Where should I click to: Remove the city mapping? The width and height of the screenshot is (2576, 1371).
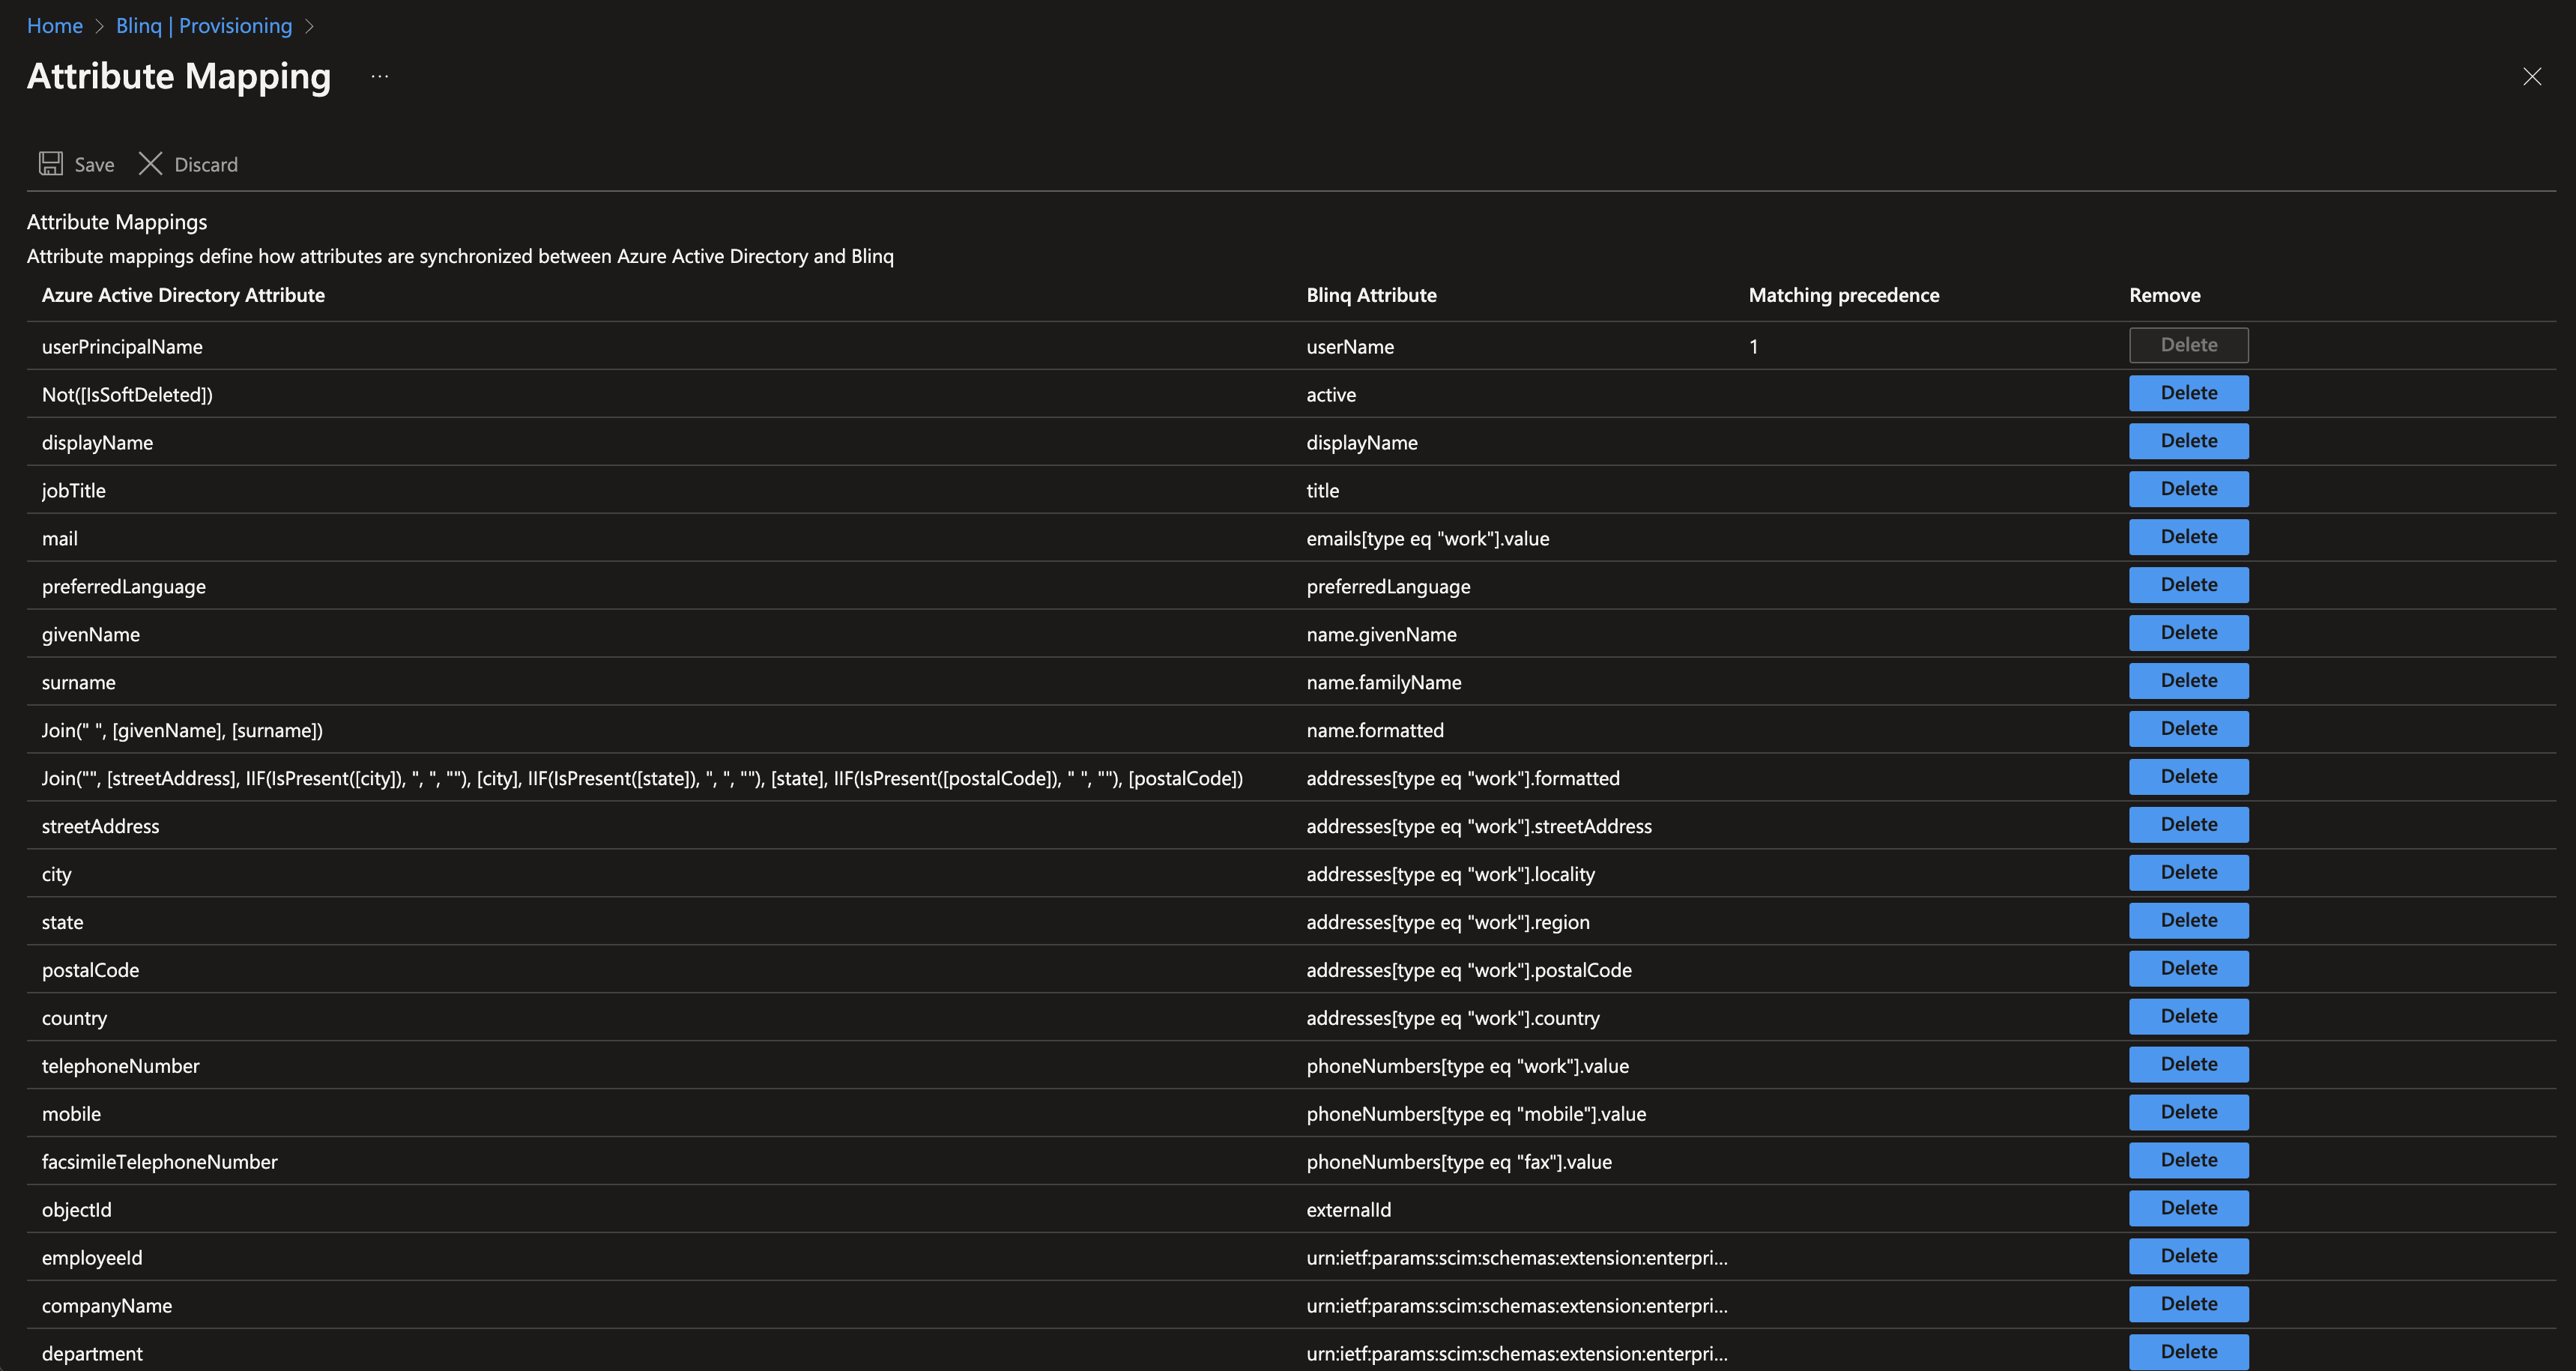pyautogui.click(x=2188, y=873)
